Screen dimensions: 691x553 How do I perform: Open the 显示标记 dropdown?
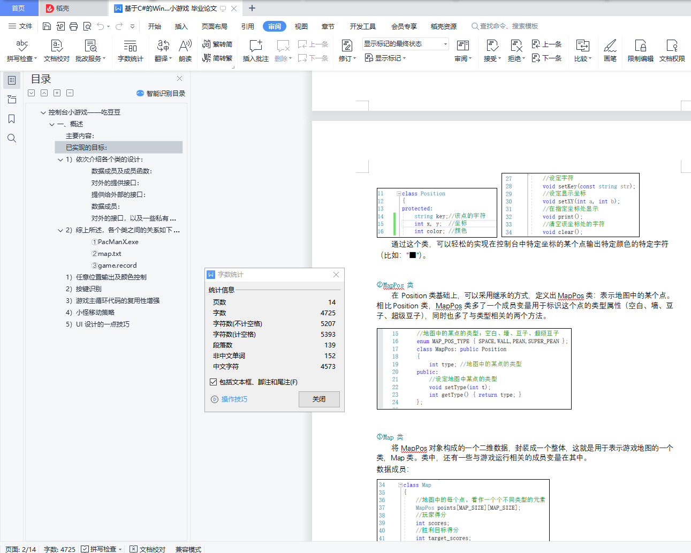(x=385, y=58)
